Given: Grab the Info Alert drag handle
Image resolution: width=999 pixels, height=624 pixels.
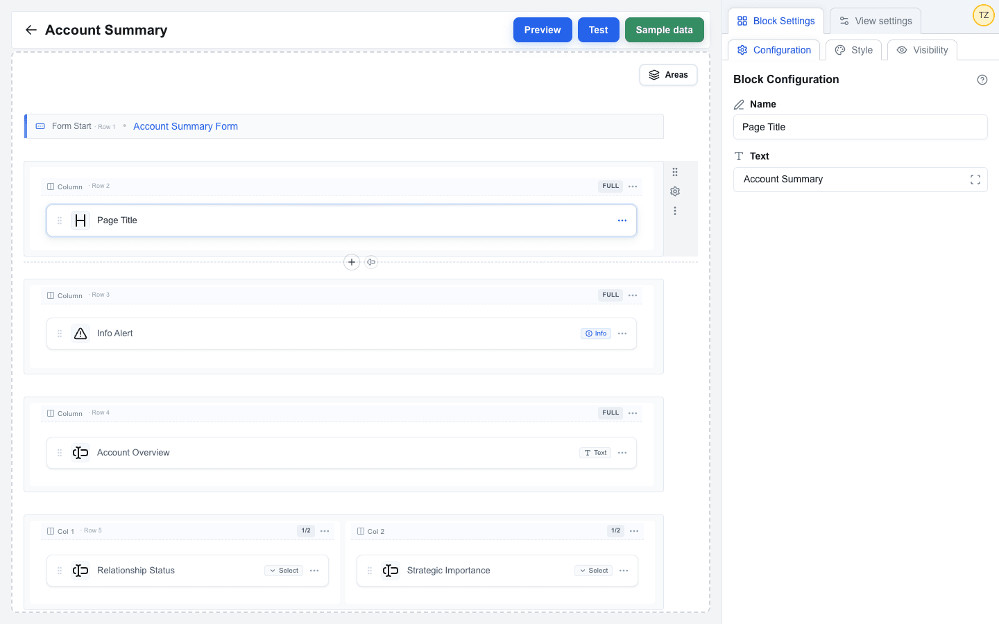Looking at the screenshot, I should coord(60,333).
